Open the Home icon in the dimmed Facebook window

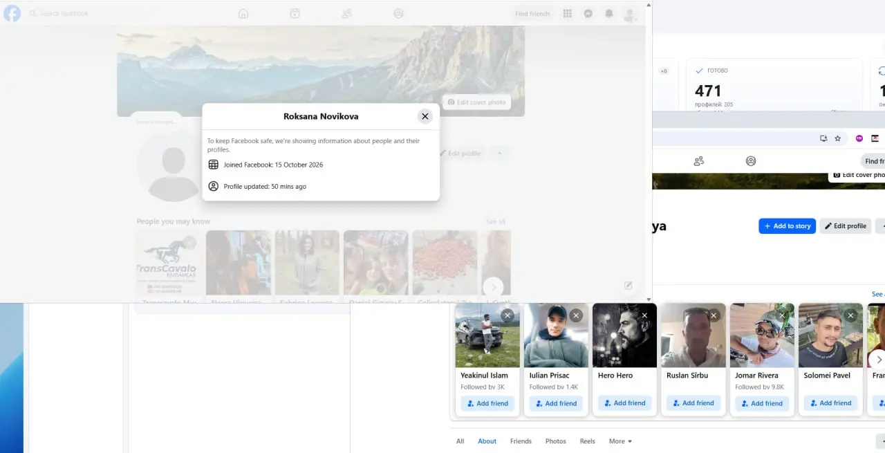click(x=243, y=13)
